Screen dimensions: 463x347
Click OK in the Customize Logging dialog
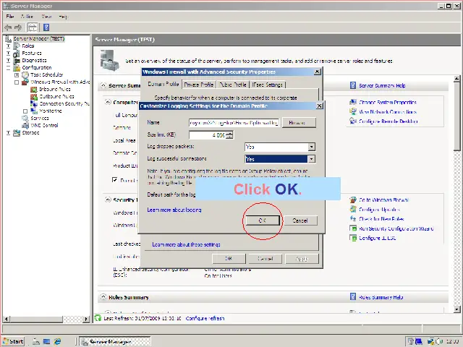(x=263, y=220)
